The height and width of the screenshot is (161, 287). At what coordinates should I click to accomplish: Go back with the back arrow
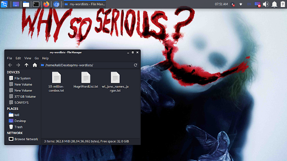[x=10, y=65]
